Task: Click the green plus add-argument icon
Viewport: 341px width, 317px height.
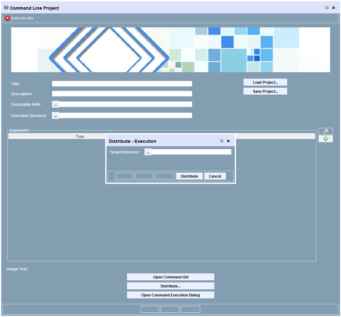Action: (x=325, y=139)
